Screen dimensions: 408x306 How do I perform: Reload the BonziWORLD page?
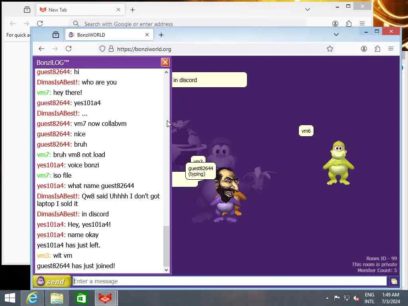(x=69, y=49)
